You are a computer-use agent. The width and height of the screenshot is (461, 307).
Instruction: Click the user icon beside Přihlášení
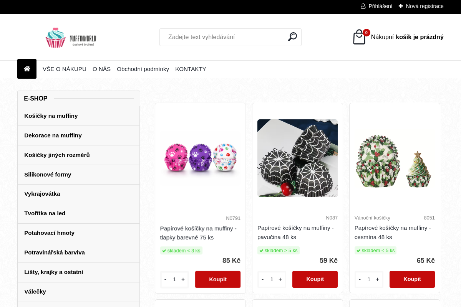(363, 6)
